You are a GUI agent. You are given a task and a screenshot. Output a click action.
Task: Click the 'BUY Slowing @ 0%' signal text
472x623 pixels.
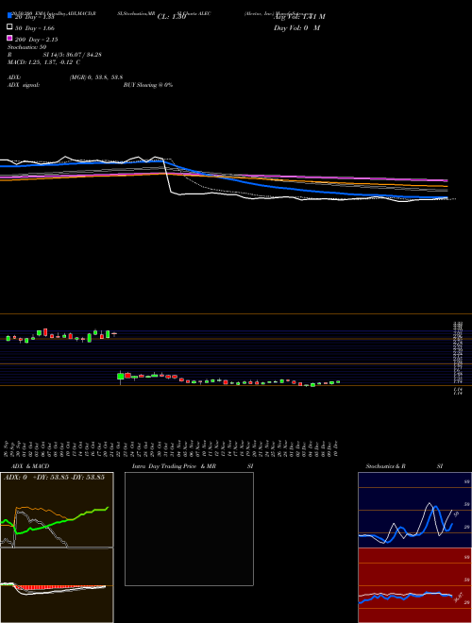click(148, 85)
